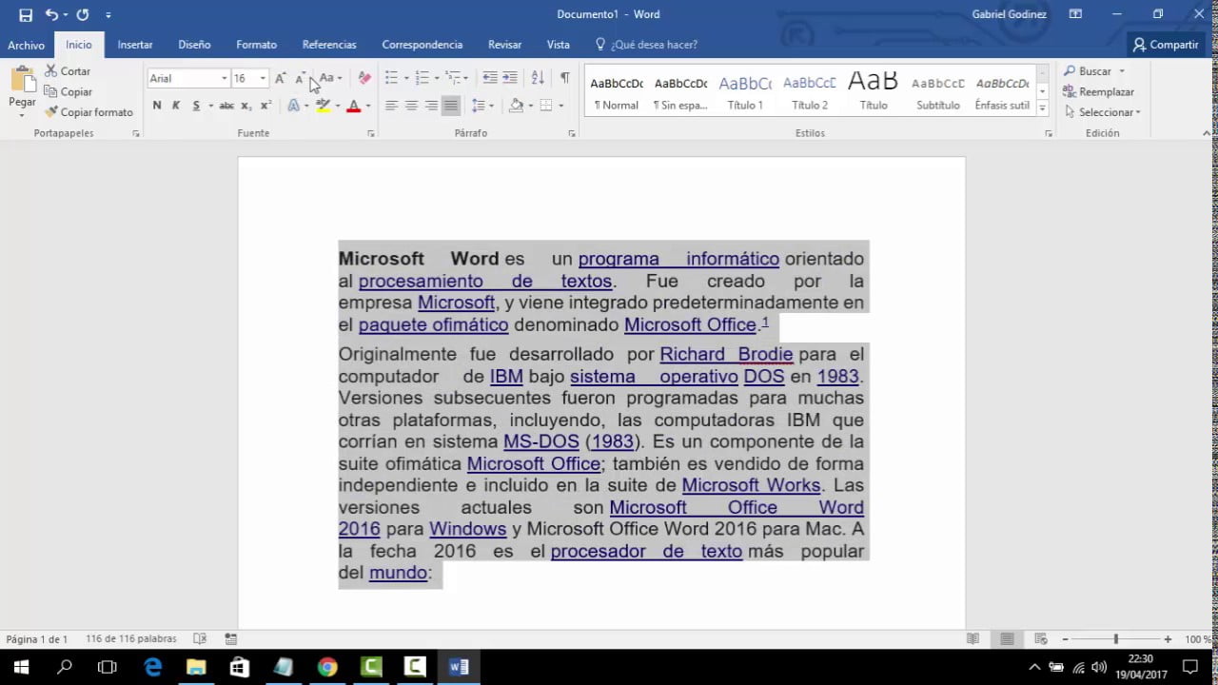This screenshot has width=1218, height=685.
Task: Start a numbered list
Action: (x=422, y=78)
